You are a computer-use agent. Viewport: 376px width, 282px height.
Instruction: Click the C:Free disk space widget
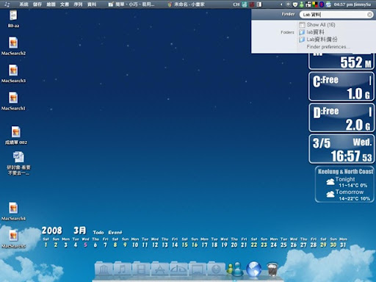(341, 87)
